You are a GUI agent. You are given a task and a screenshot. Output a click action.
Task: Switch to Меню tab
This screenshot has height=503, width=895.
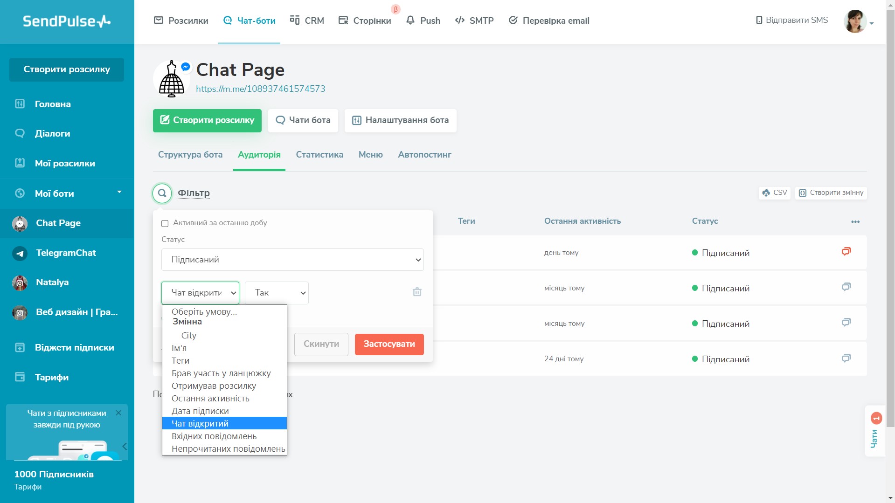371,154
